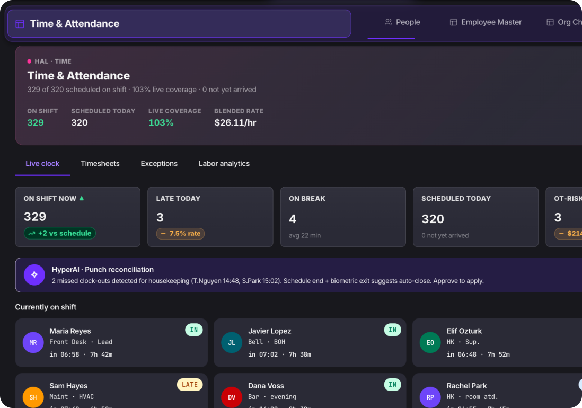Click the 103% live coverage value
The height and width of the screenshot is (408, 582).
pyautogui.click(x=161, y=123)
